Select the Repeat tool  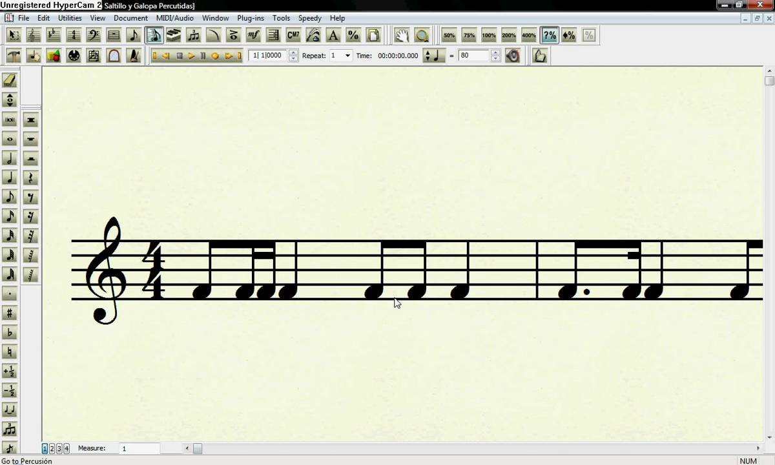click(274, 35)
